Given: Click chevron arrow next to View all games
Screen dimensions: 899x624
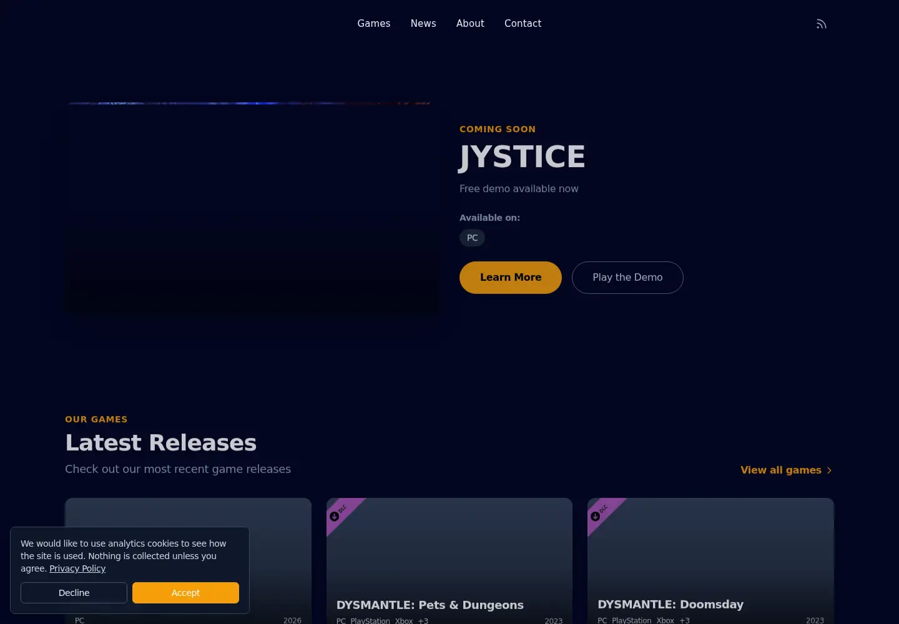Looking at the screenshot, I should pyautogui.click(x=829, y=470).
